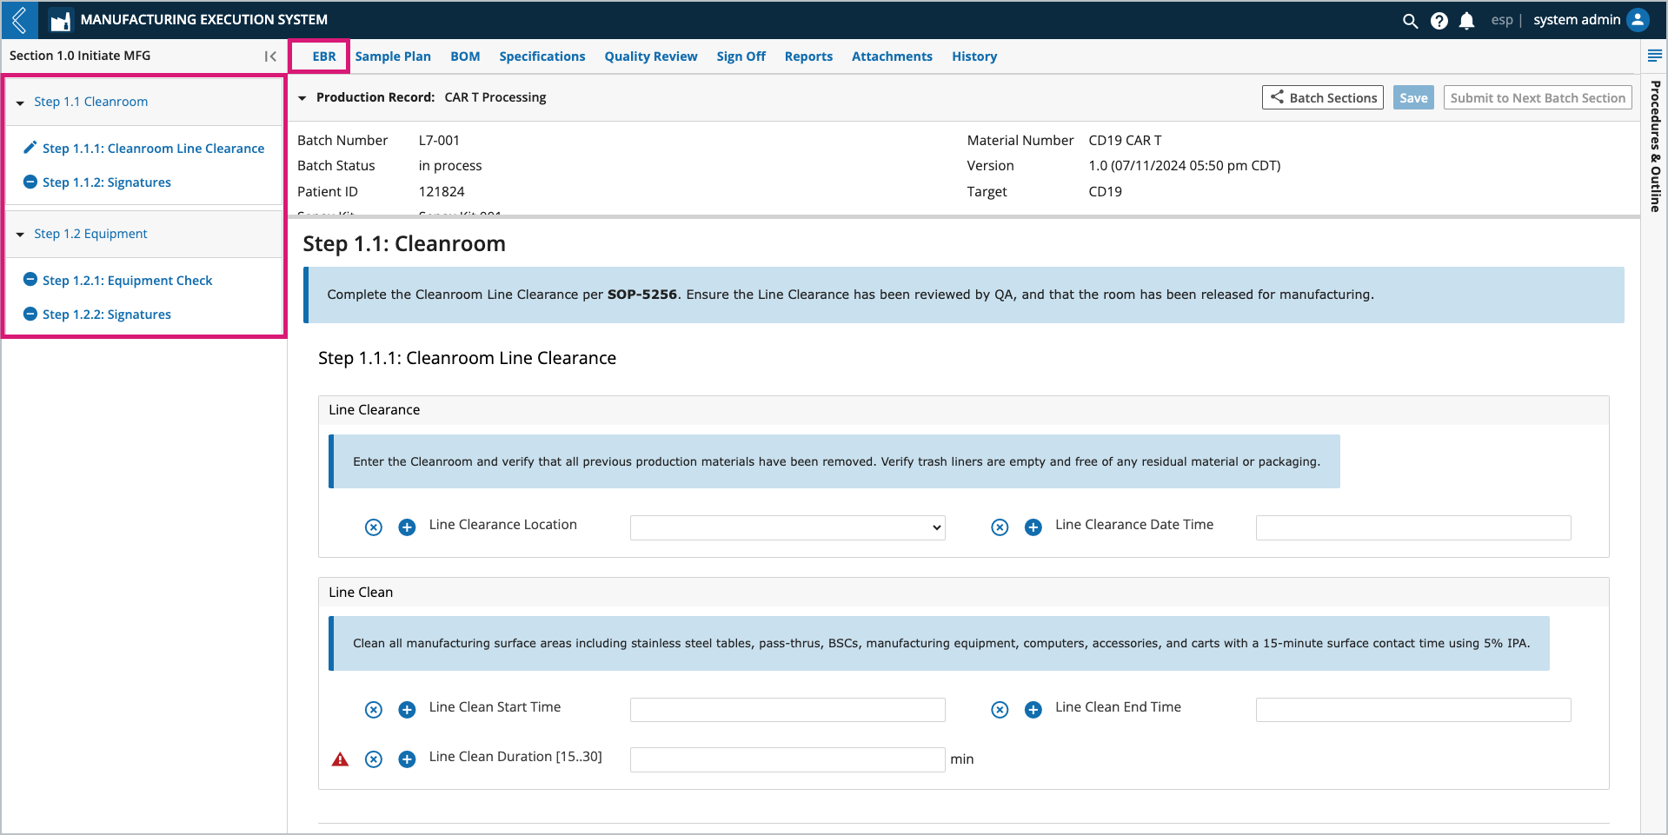Image resolution: width=1668 pixels, height=835 pixels.
Task: Remove the Line Clearance Date Time entry
Action: tap(1000, 527)
